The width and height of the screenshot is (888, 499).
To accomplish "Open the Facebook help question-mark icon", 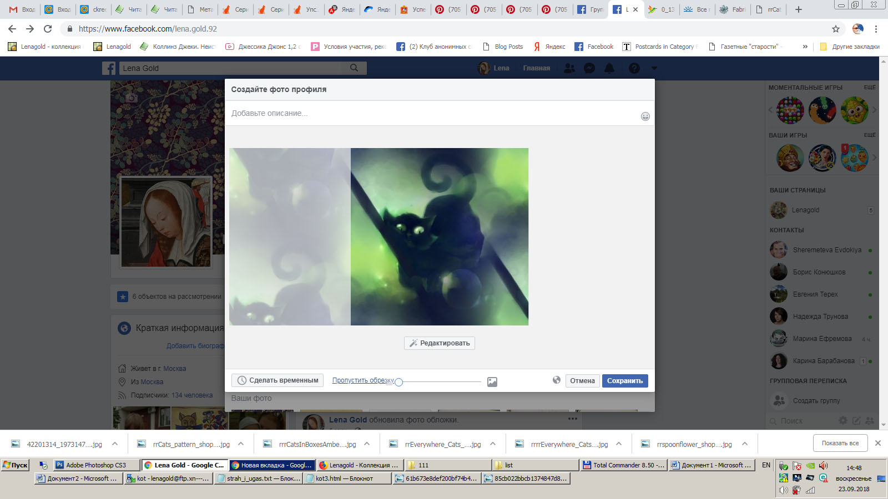I will (634, 68).
